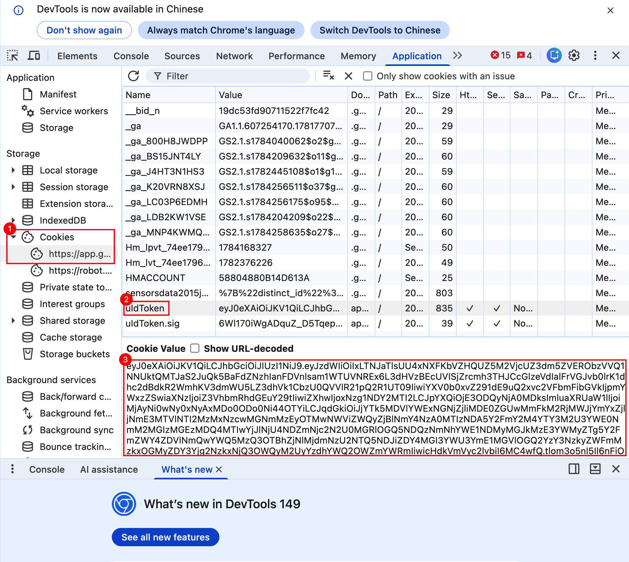Close the What's new drawer tab
629x562 pixels.
[219, 469]
